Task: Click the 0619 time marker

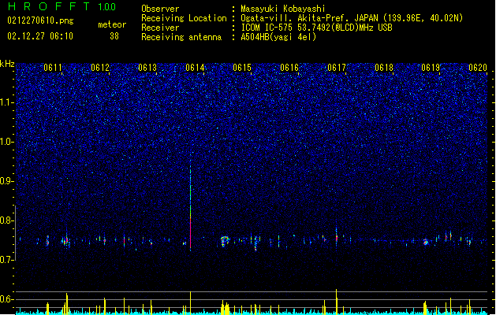Action: (431, 68)
